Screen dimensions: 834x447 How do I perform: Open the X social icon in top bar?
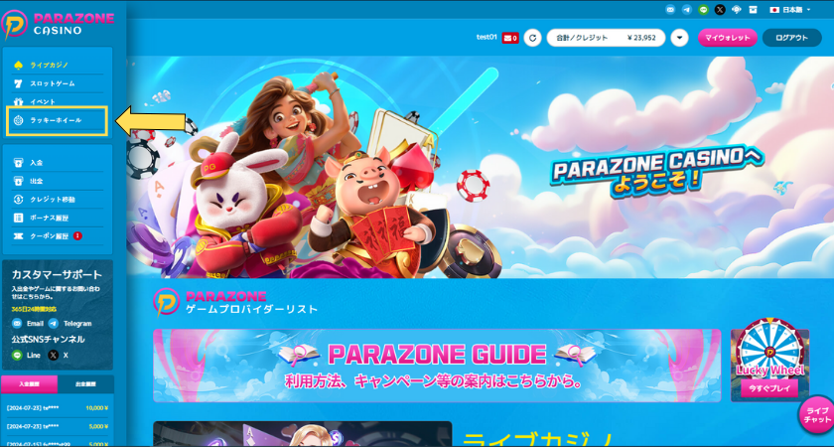click(720, 10)
